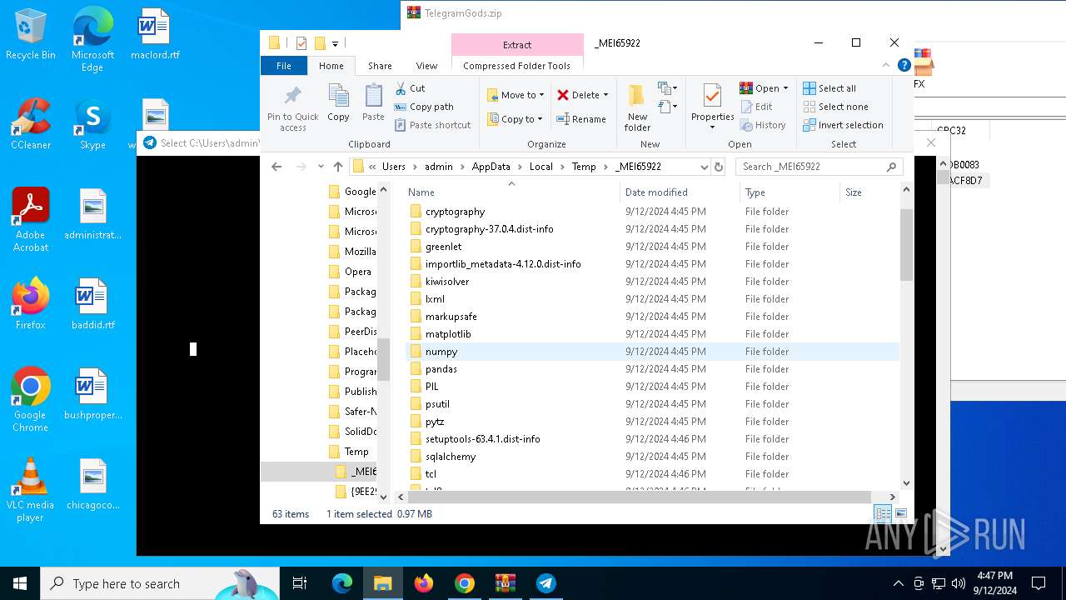Select Temp folder in navigation tree
The width and height of the screenshot is (1066, 600).
(x=348, y=452)
